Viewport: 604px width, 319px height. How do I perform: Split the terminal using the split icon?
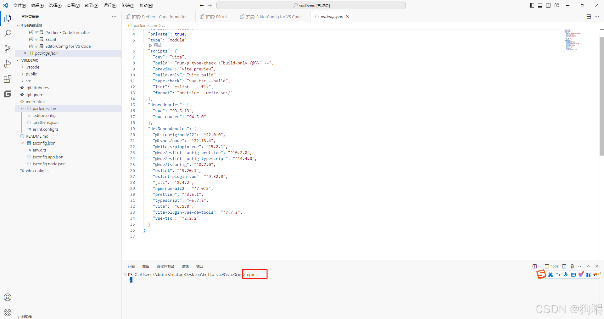click(x=564, y=266)
